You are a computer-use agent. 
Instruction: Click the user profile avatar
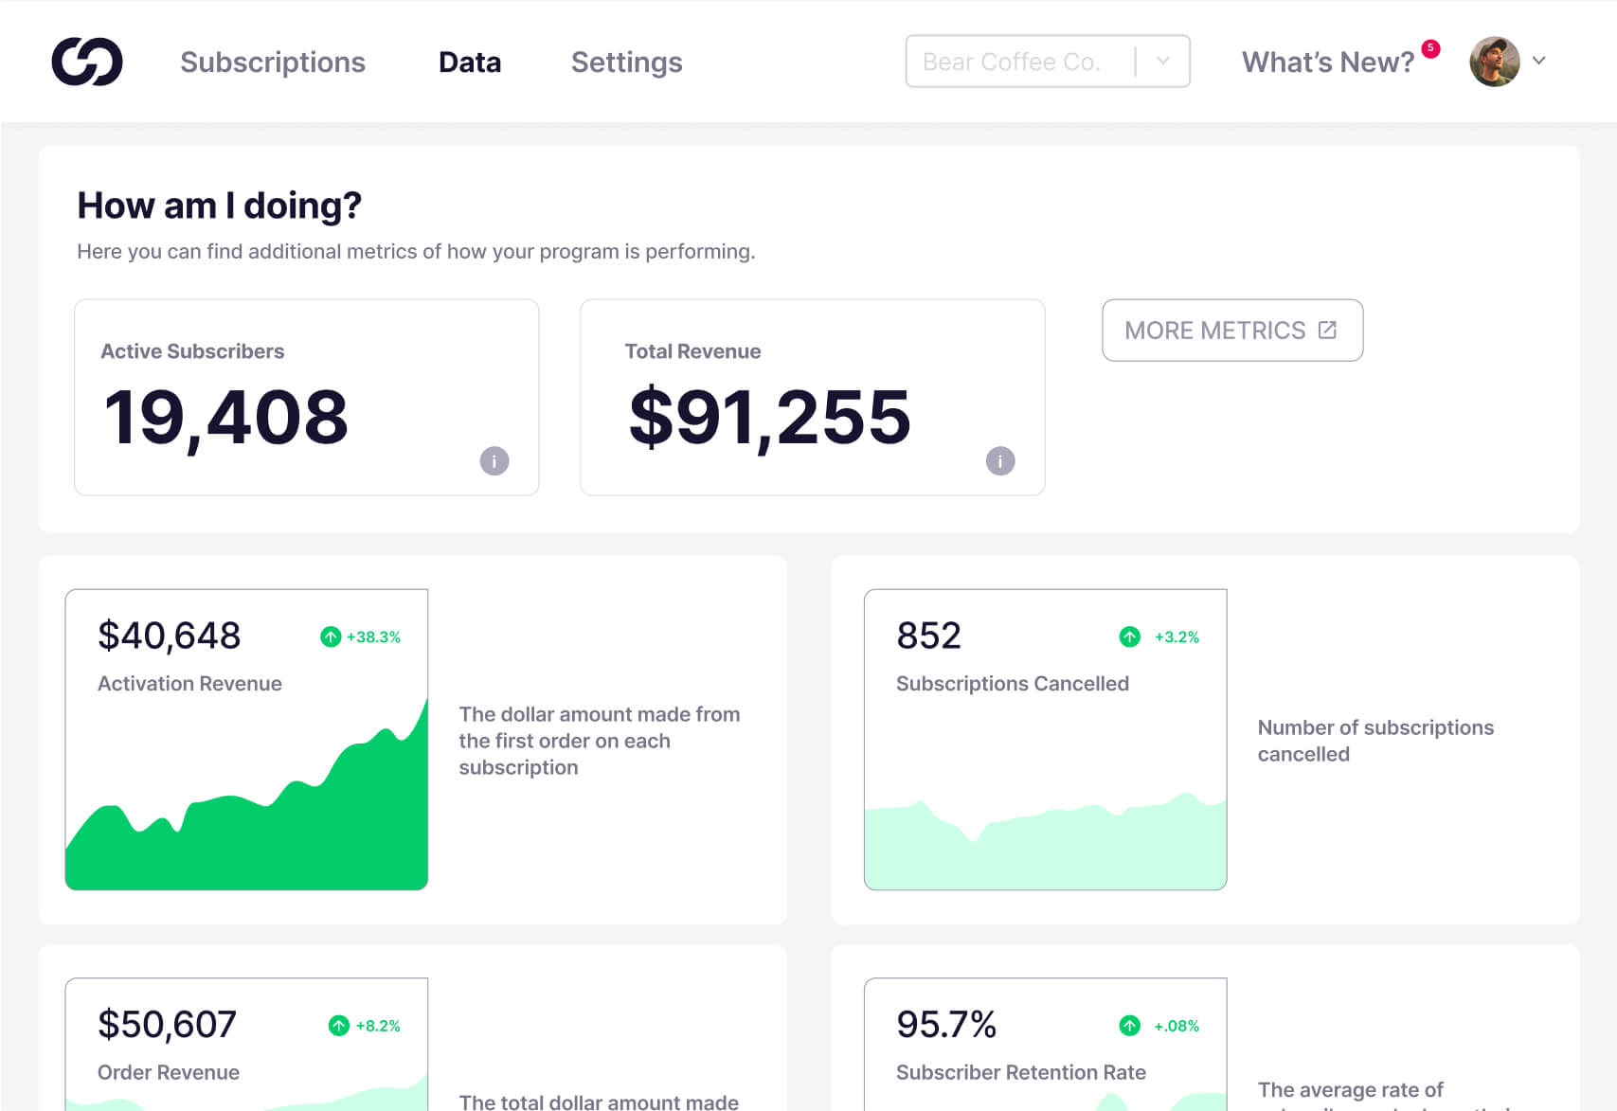point(1495,62)
